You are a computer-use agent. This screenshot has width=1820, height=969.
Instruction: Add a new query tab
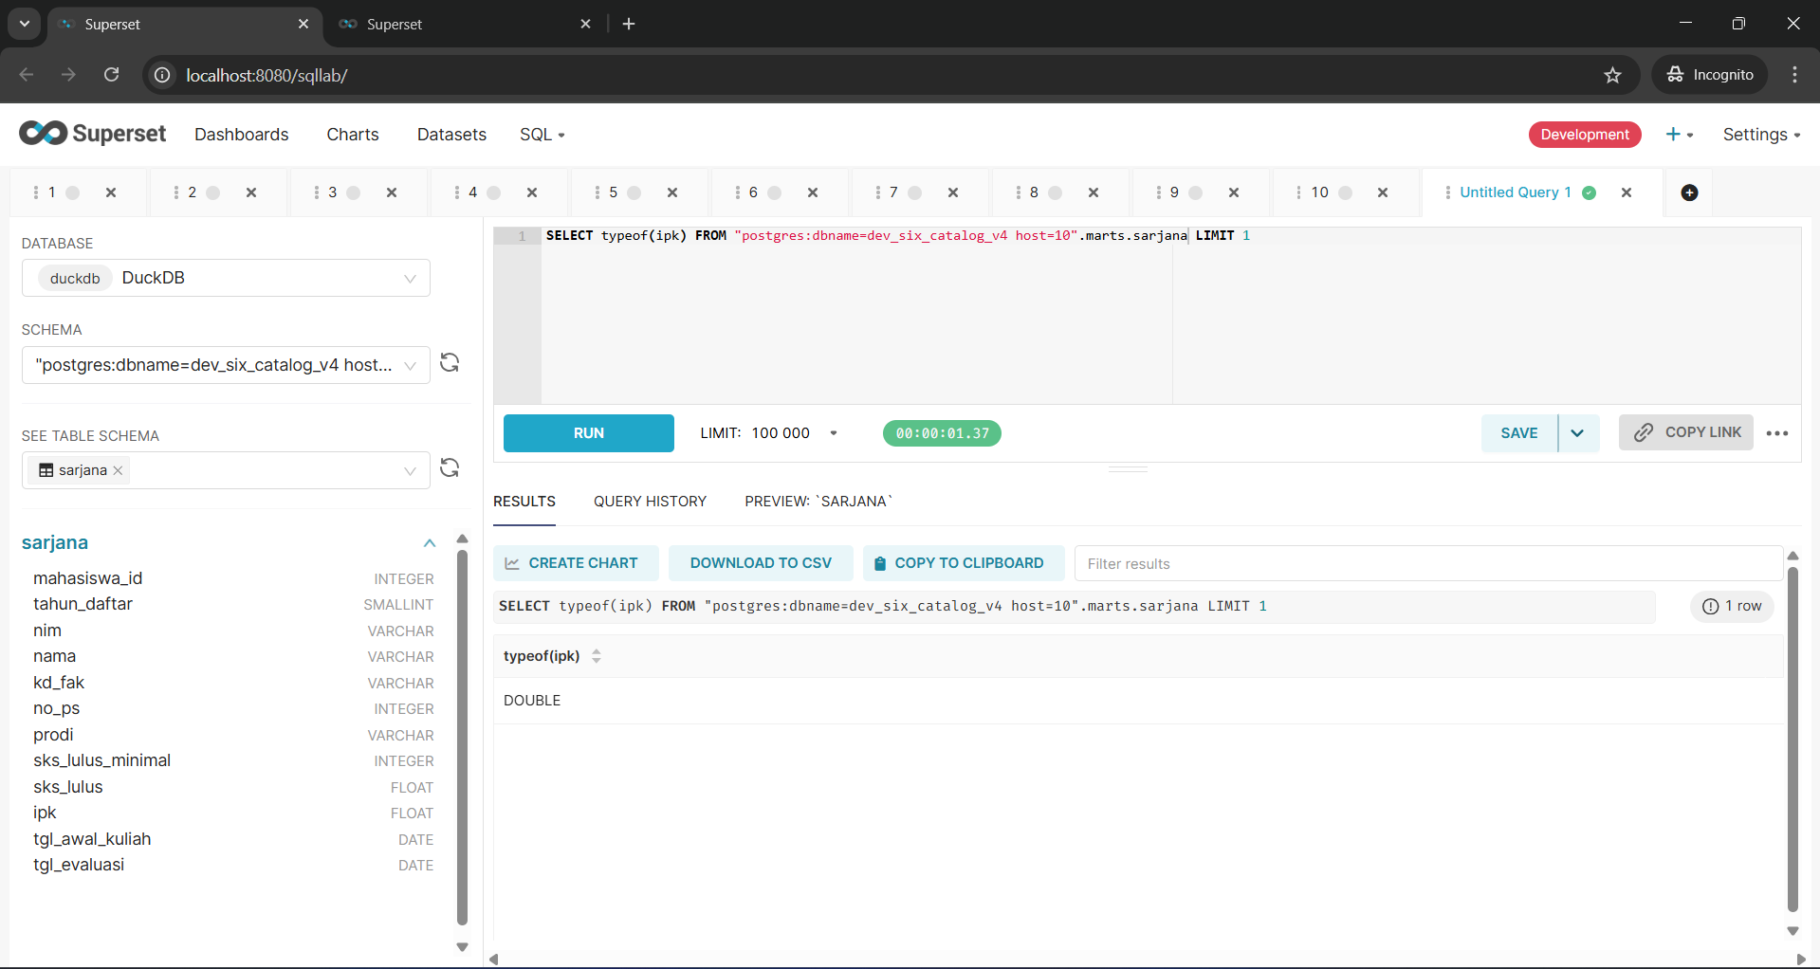pos(1689,192)
